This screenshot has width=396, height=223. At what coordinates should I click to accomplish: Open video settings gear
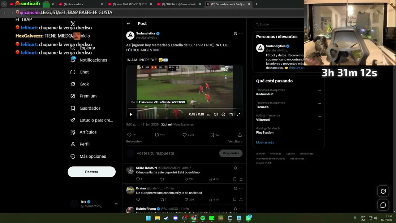[223, 114]
